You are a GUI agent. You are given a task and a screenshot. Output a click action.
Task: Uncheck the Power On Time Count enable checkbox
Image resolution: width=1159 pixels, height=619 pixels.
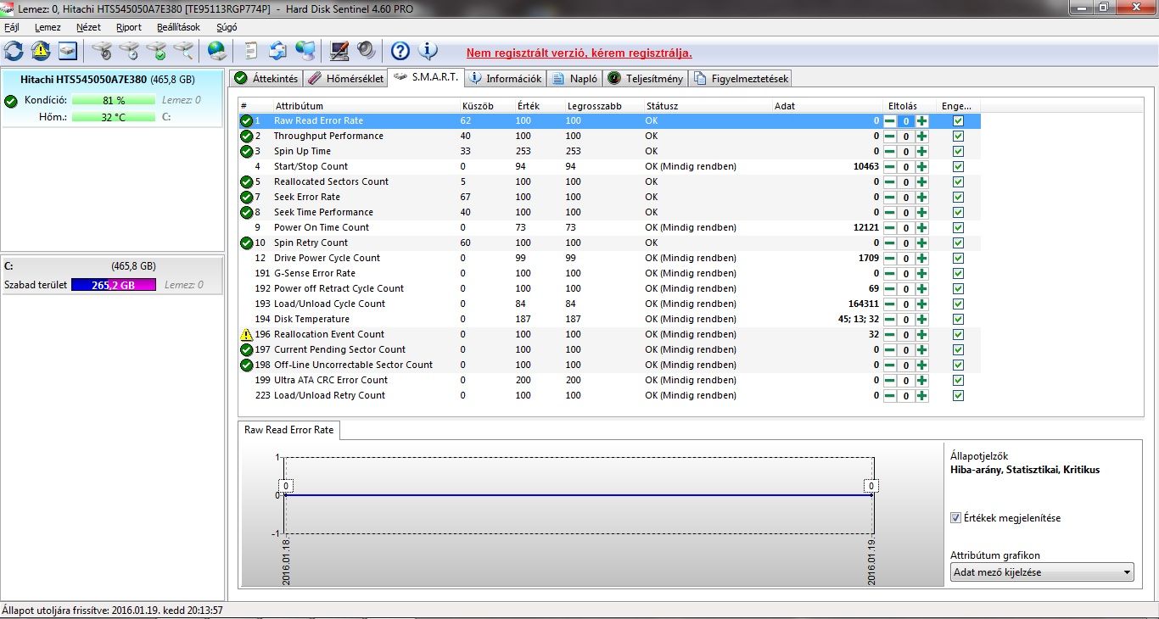958,228
